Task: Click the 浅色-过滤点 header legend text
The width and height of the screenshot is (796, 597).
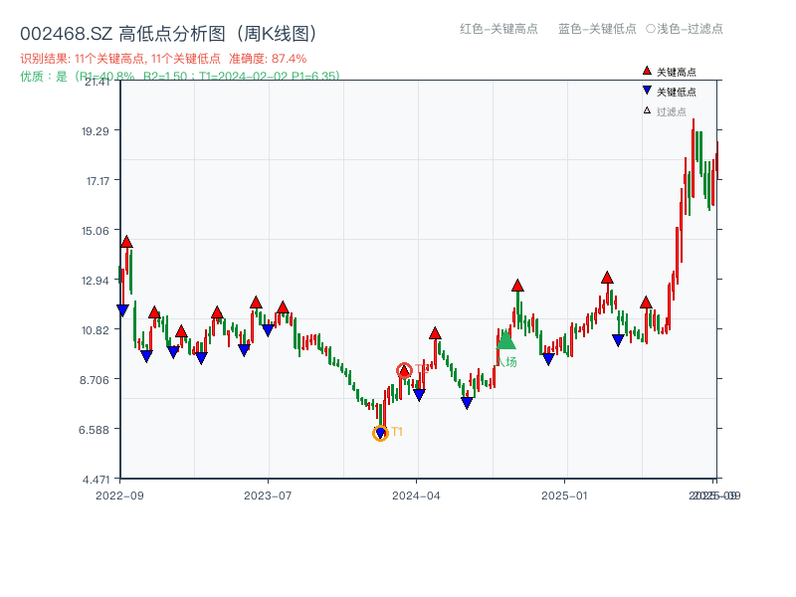Action: point(690,29)
